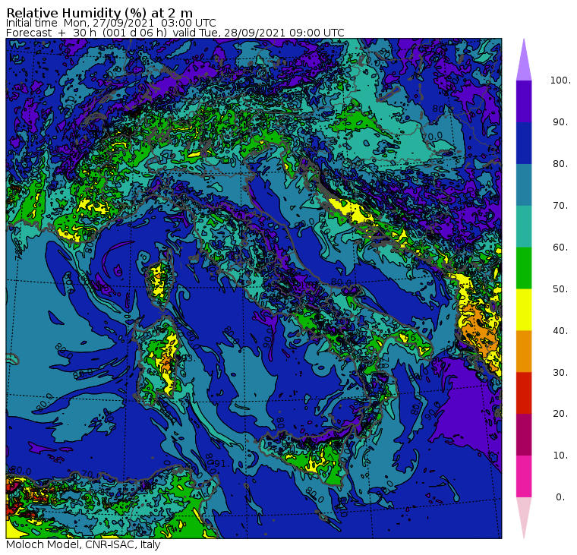Click the dark blue 80–90 colorbar segment
The height and width of the screenshot is (555, 577).
coord(524,143)
